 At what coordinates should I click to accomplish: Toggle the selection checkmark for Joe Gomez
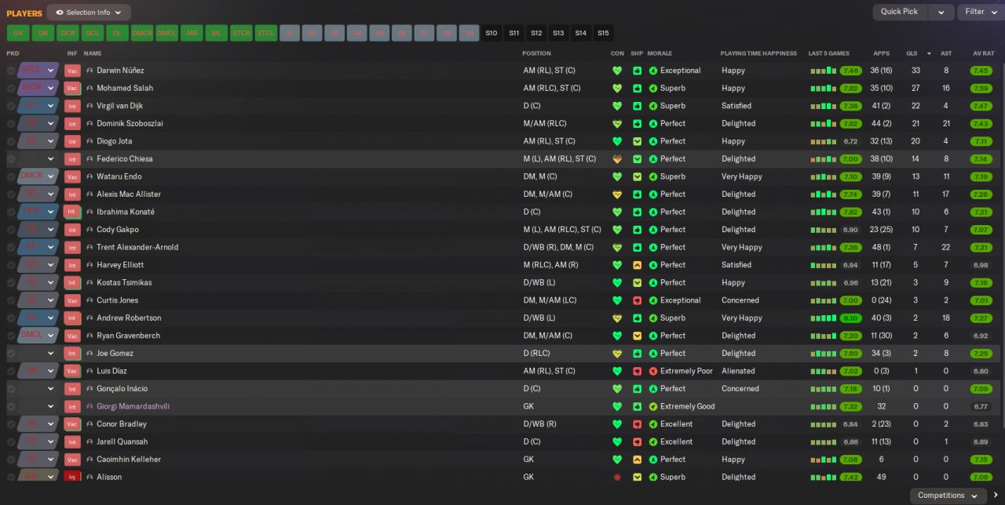click(x=11, y=354)
